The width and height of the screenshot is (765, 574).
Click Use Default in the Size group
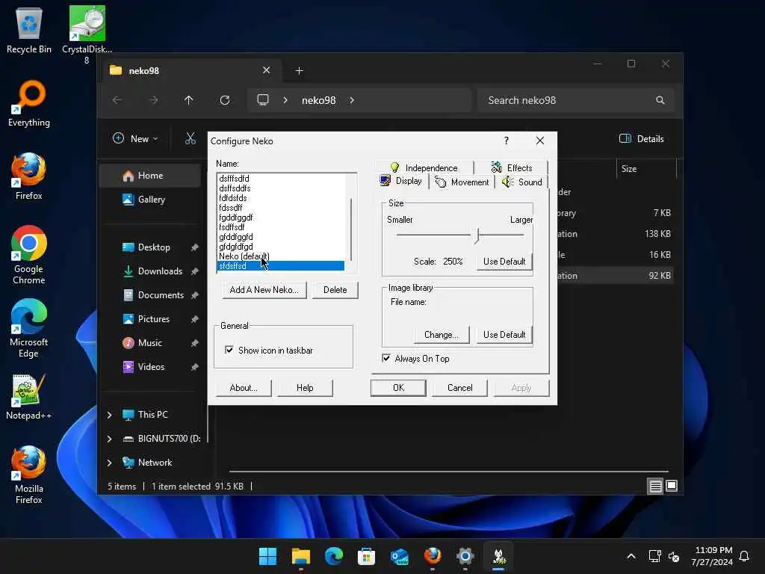(504, 261)
